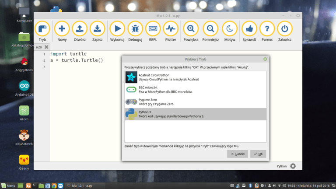The image size is (336, 189).
Task: Launch Geany from desktop
Action: coord(24,162)
